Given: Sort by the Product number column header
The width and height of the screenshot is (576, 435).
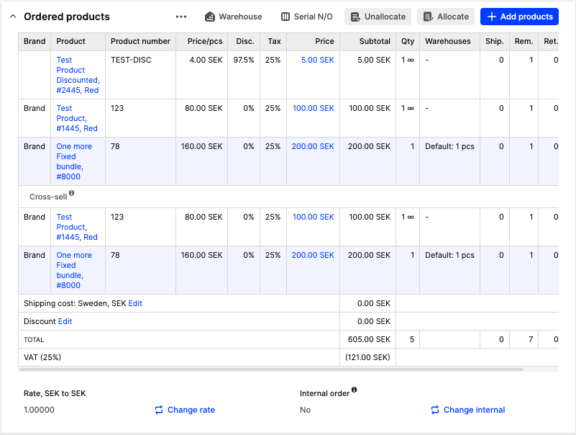Looking at the screenshot, I should click(x=140, y=42).
